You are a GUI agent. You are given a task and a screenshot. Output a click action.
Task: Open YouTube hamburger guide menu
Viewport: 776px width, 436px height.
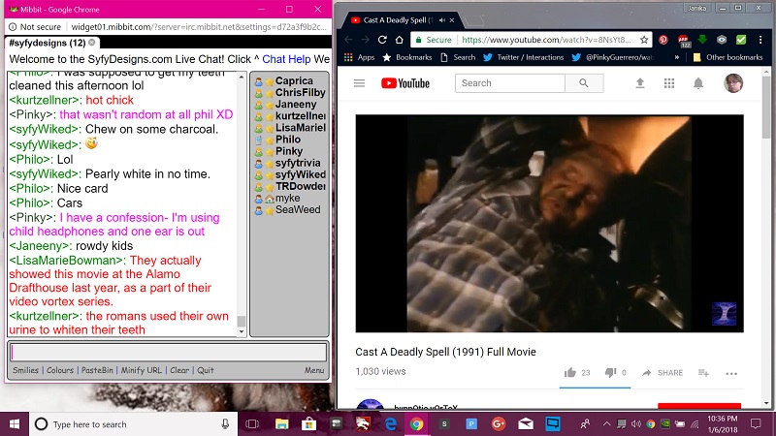click(x=359, y=83)
